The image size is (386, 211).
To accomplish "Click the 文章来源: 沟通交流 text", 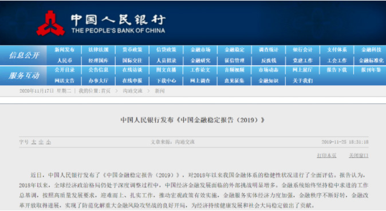I will coord(172,142).
